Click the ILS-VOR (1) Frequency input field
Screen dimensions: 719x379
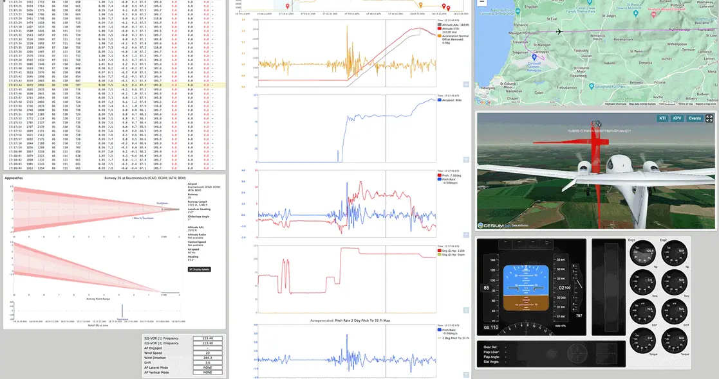(208, 338)
